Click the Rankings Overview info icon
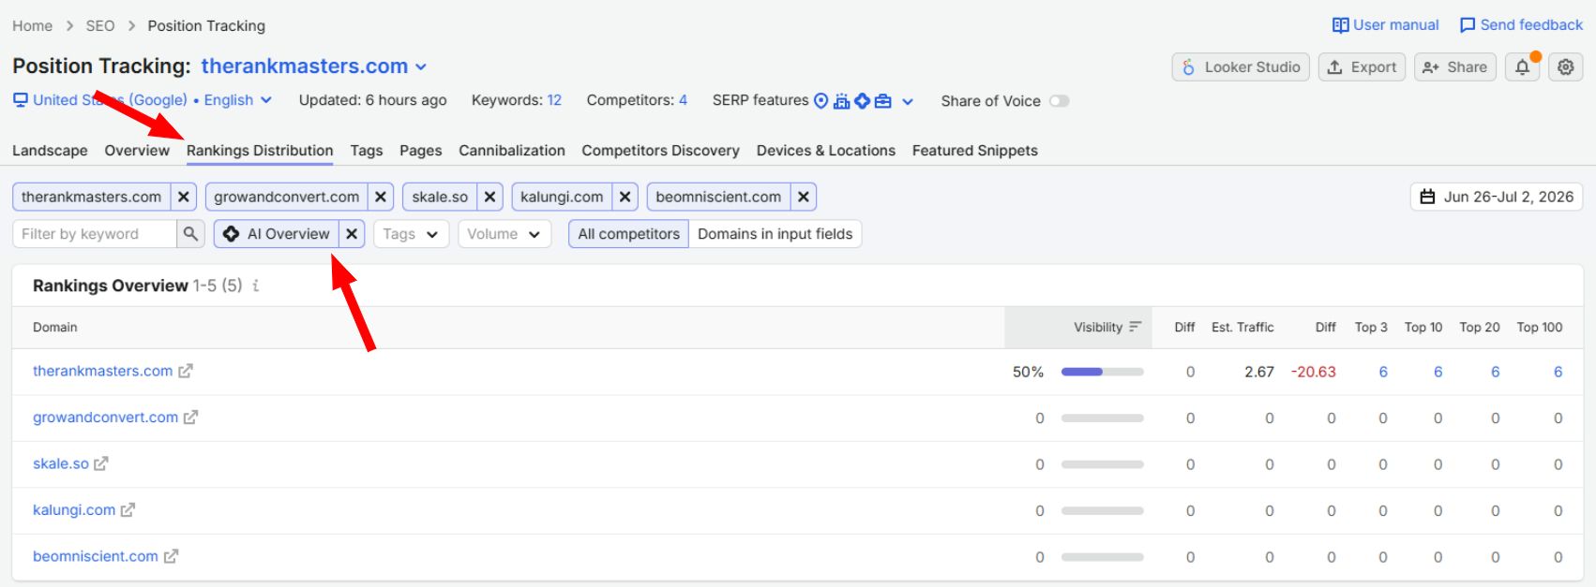 pyautogui.click(x=255, y=286)
